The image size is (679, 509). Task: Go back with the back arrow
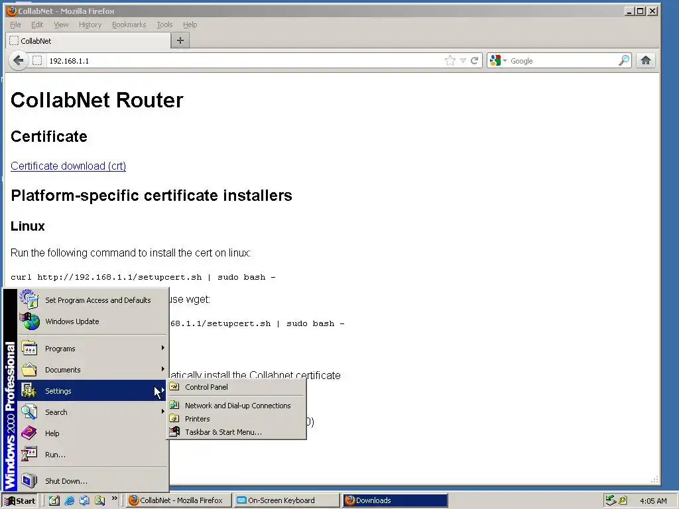[x=18, y=60]
